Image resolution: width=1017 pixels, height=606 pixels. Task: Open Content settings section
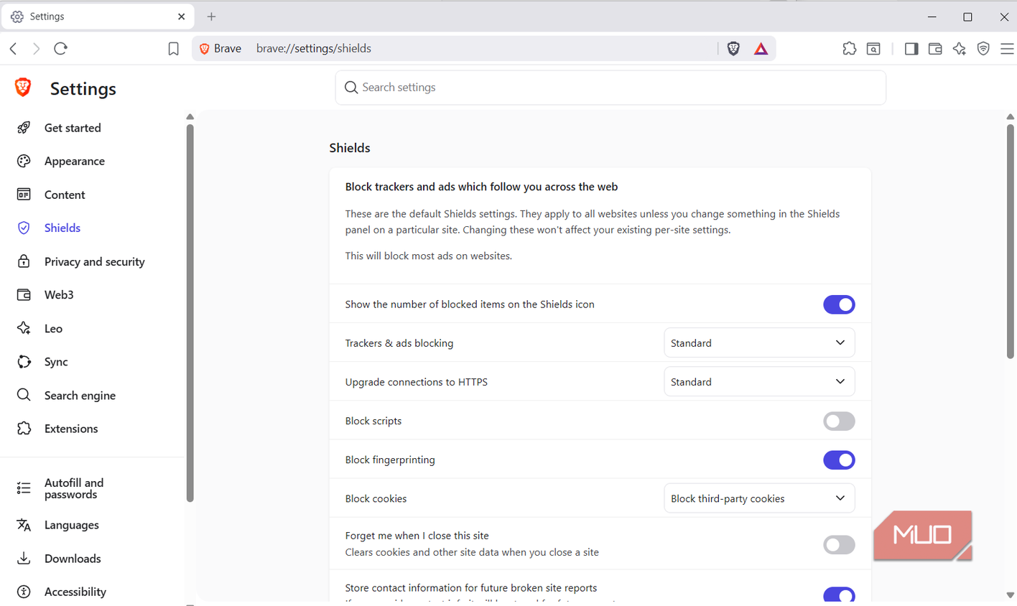pos(65,195)
